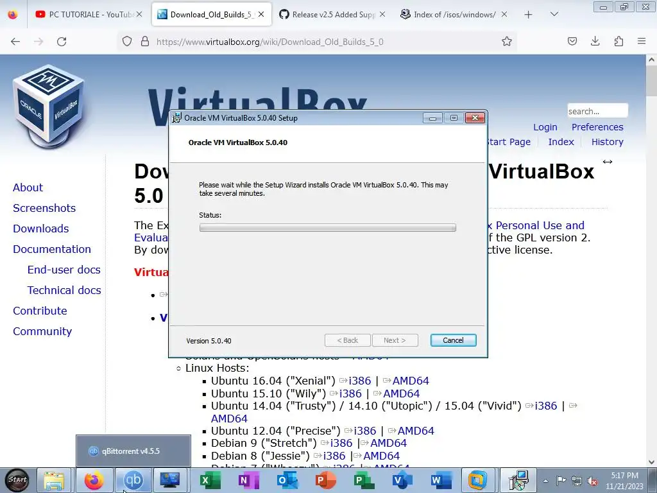Click the taskbar clock 5:17 PM
Screen dimensions: 657x493
point(624,476)
